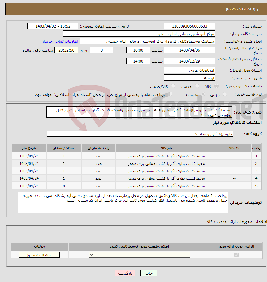Image resolution: width=267 pixels, height=282 pixels.
Task: Click the delivery city ارومیه field
Action: point(190,78)
